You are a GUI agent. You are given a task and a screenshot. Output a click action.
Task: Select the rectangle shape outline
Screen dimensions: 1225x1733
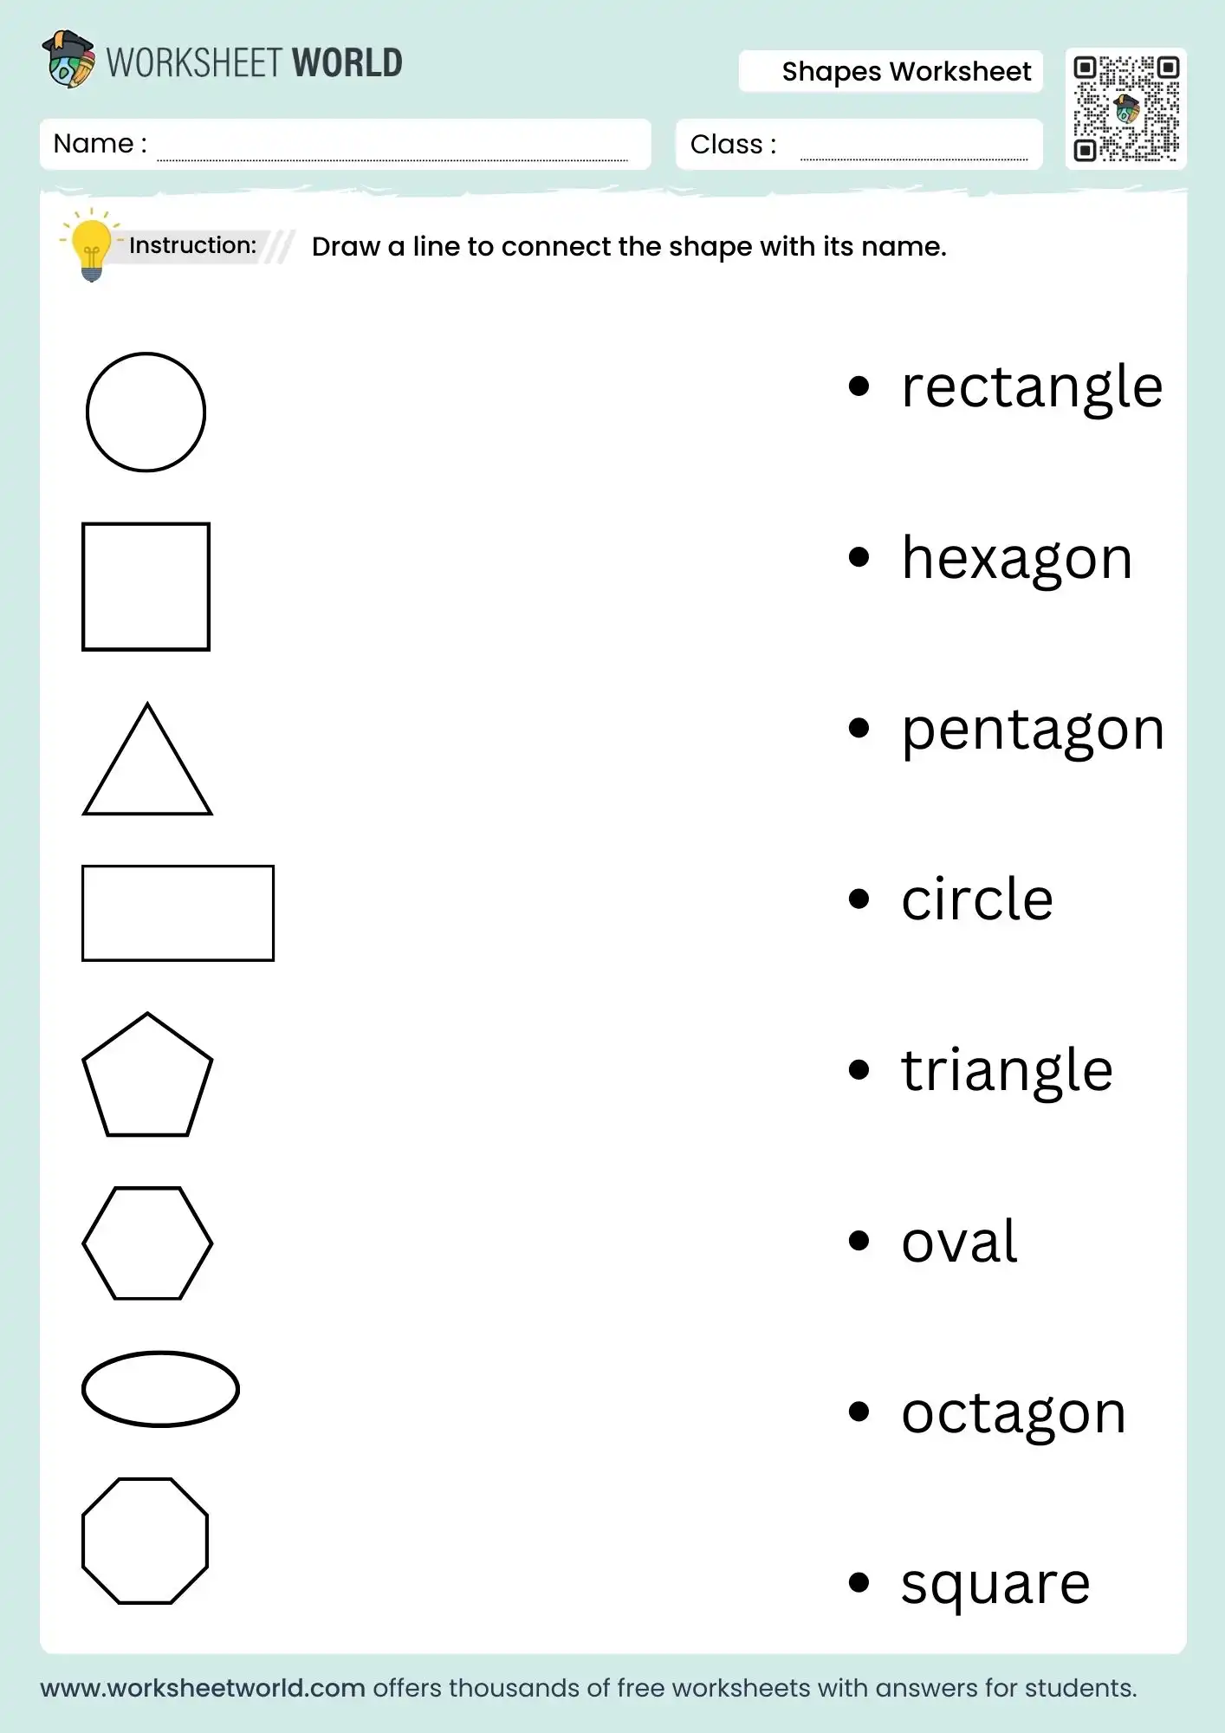tap(178, 913)
